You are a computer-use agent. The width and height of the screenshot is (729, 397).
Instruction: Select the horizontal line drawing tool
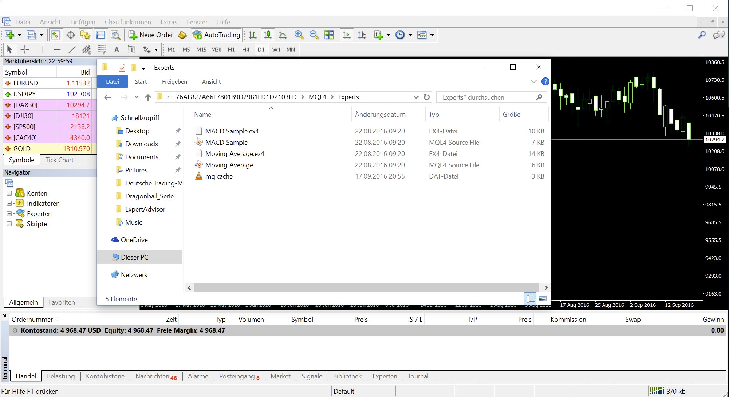coord(57,49)
